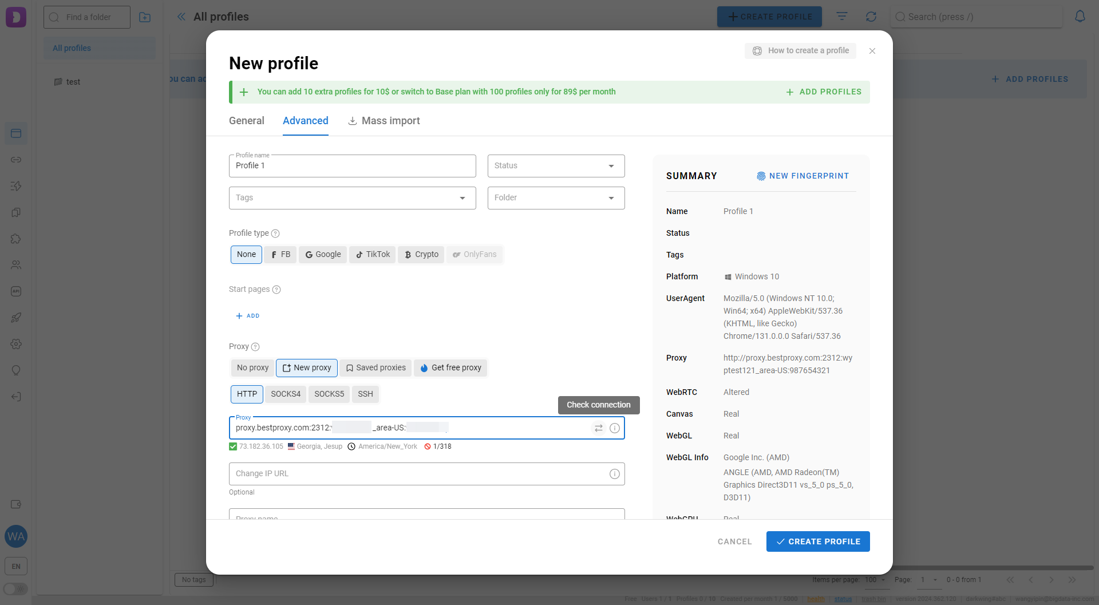Click the swap proxy format icon
The image size is (1099, 605).
(x=598, y=428)
